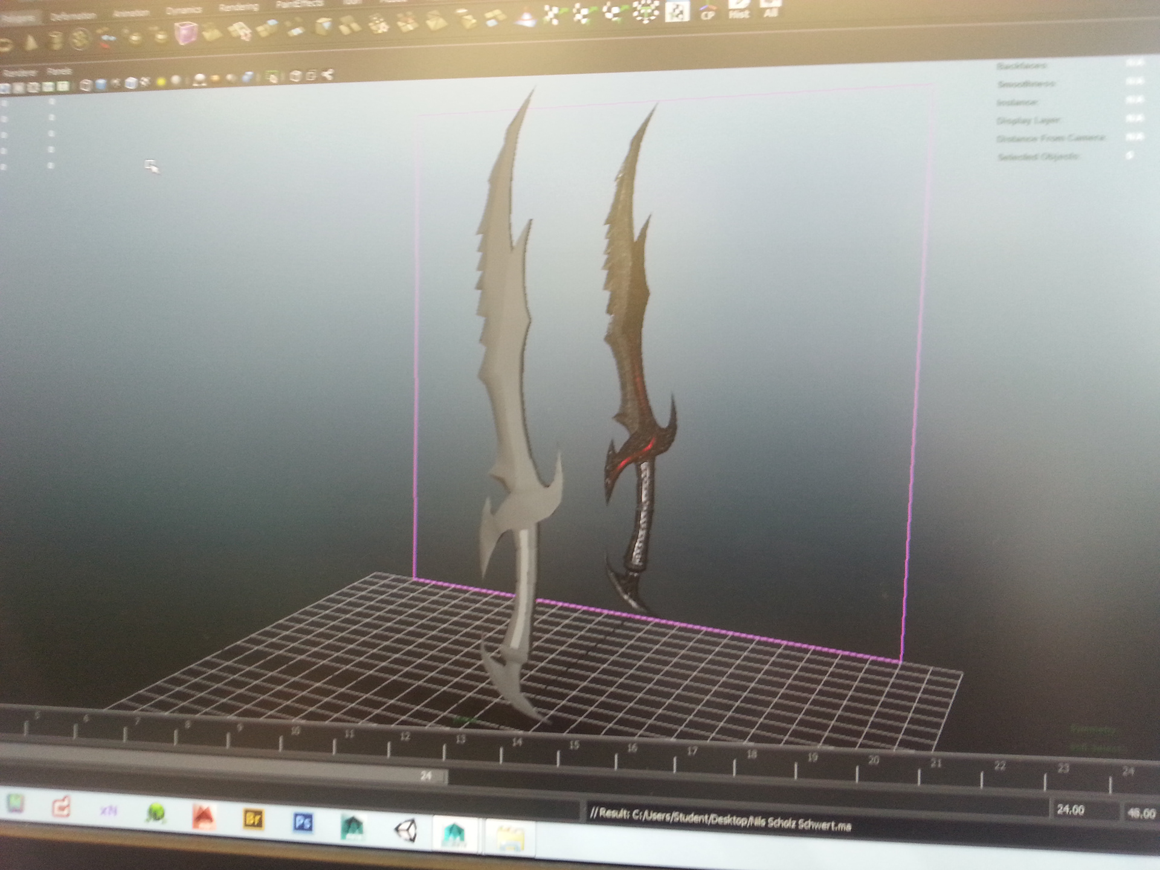The width and height of the screenshot is (1160, 870).
Task: Open the Panels viewport menu
Action: 59,71
